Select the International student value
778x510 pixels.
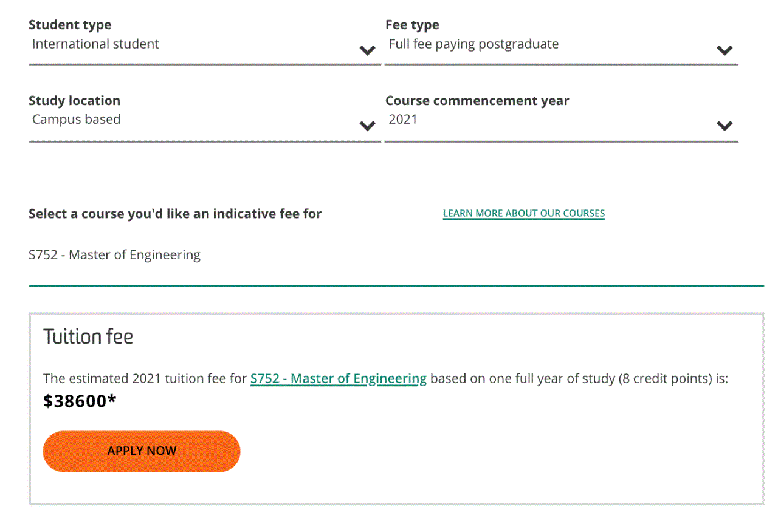pyautogui.click(x=95, y=44)
